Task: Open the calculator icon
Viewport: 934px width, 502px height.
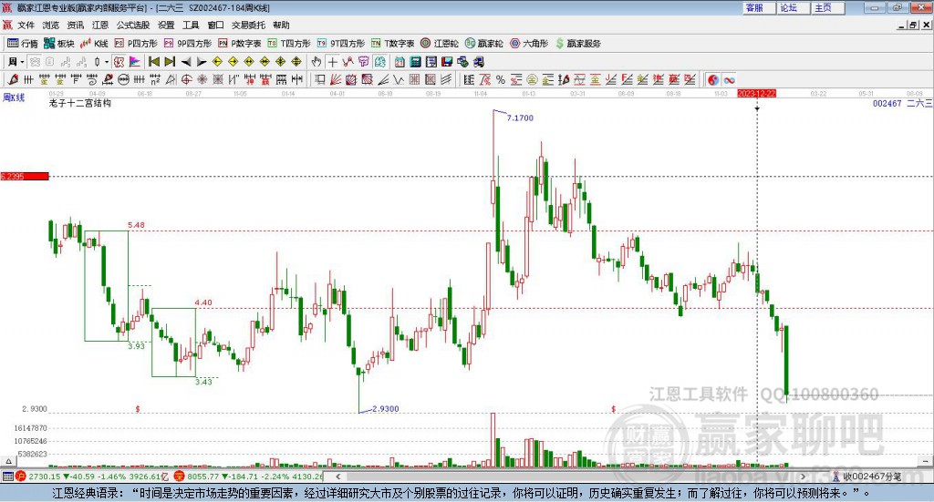Action: (416, 62)
